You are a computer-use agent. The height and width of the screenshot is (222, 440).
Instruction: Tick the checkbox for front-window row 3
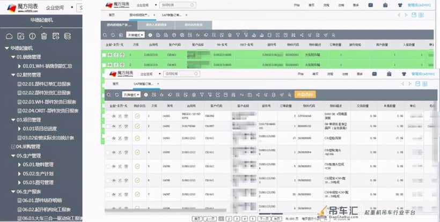[108, 138]
